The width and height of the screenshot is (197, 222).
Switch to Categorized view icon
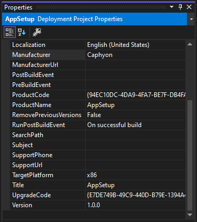(10, 32)
